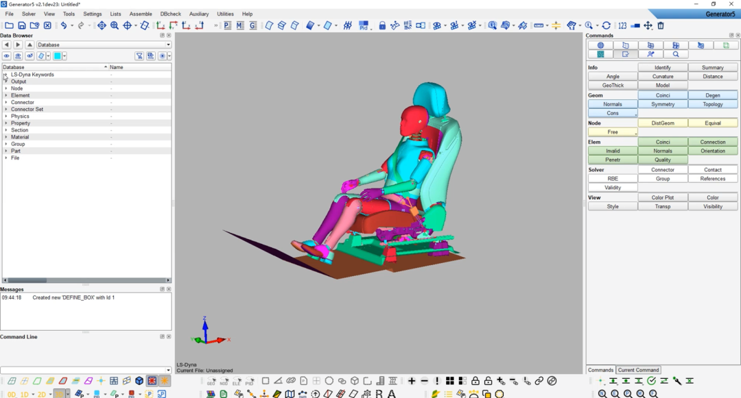This screenshot has width=741, height=398.
Task: Click the search magnifier icon in Commands panel
Action: pyautogui.click(x=676, y=54)
